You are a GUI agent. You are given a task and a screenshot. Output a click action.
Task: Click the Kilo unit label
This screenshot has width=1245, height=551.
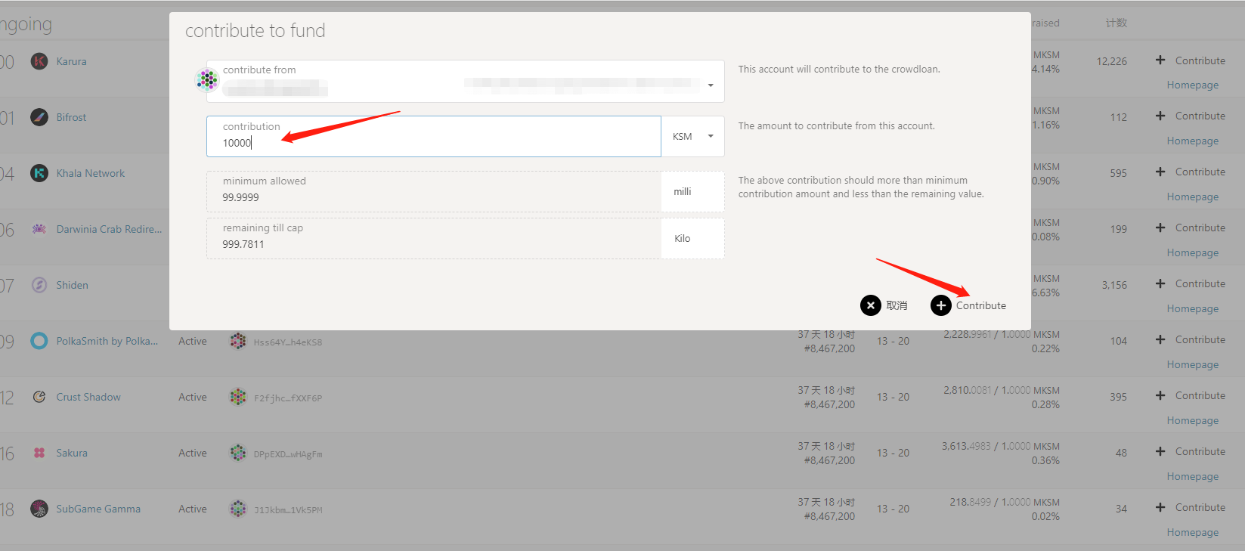(683, 238)
